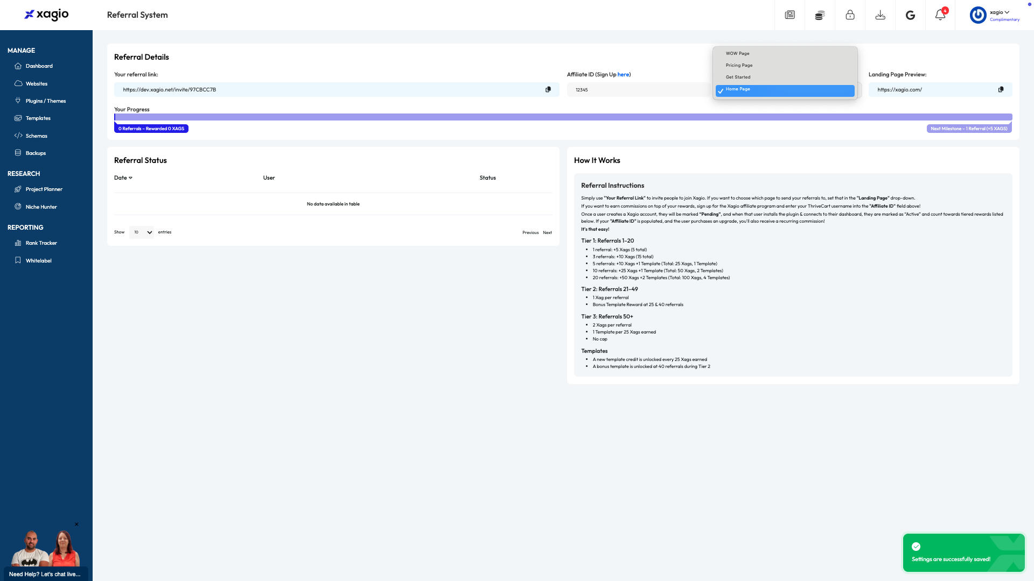Click the Next pagination button
Viewport: 1034px width, 581px height.
[547, 233]
